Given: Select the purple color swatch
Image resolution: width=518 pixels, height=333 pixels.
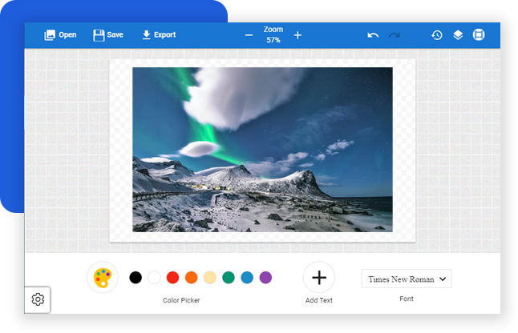Looking at the screenshot, I should tap(265, 278).
